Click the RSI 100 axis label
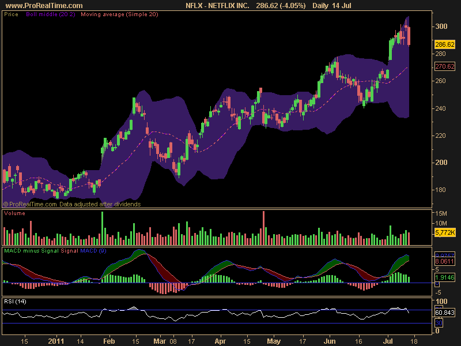This screenshot has width=461, height=346. [441, 301]
